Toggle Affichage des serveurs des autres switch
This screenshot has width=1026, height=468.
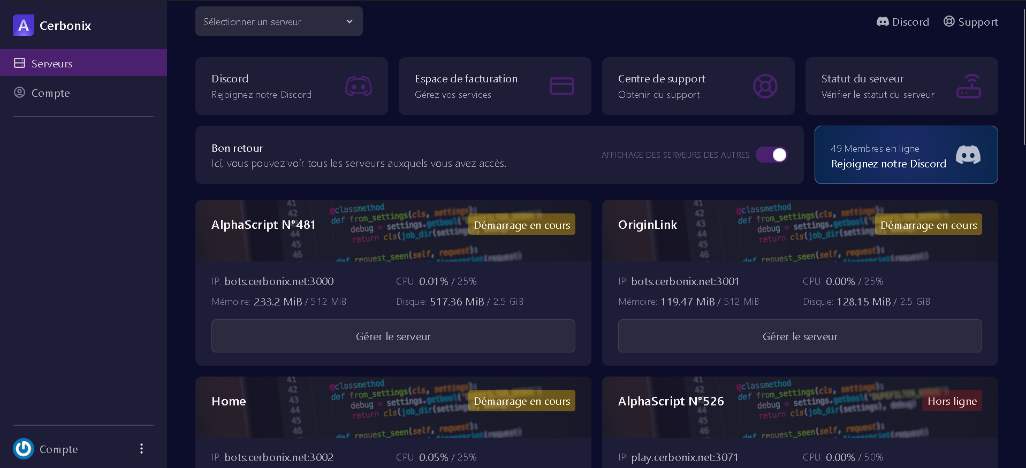coord(771,155)
